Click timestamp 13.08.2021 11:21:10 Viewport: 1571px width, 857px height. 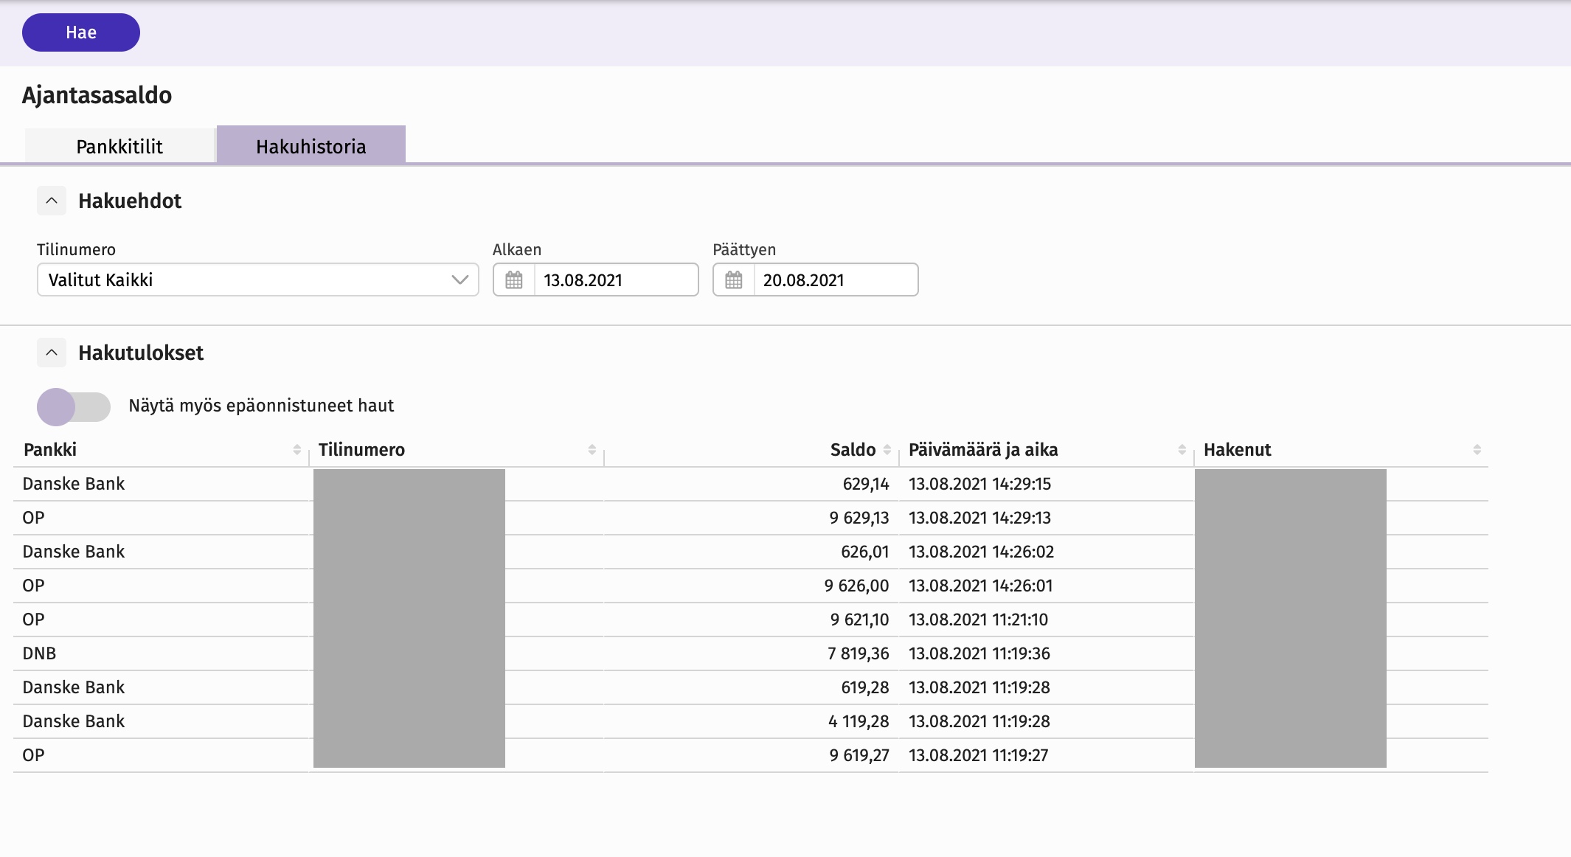coord(979,620)
